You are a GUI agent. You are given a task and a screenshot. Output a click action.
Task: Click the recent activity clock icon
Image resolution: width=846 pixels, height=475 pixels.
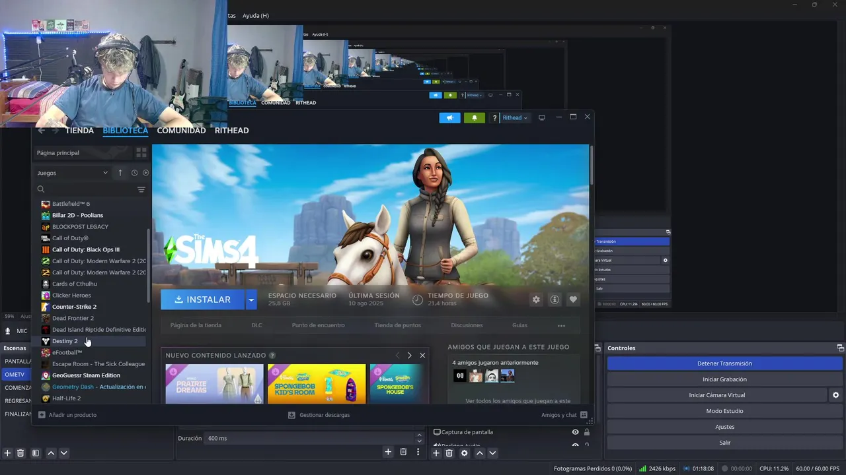tap(134, 173)
